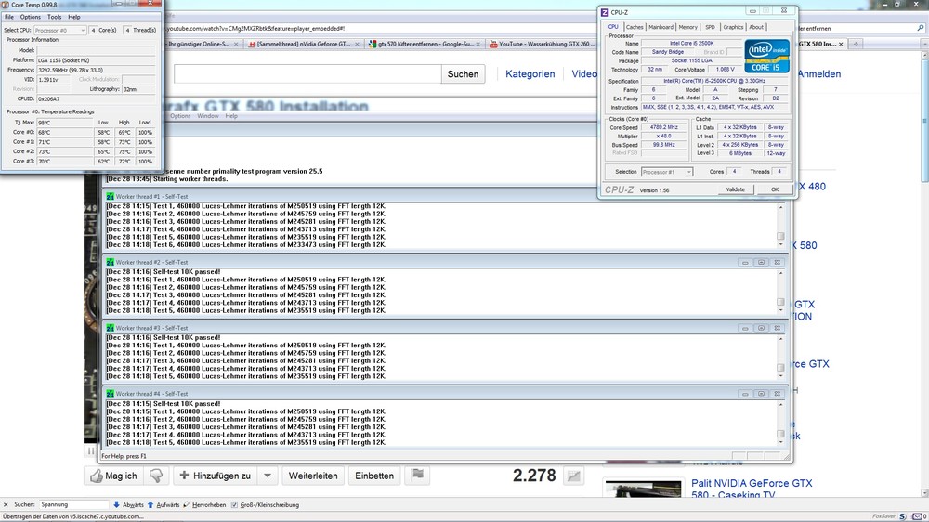Click the Einbetten button
Viewport: 929px width, 522px height.
[x=374, y=476]
